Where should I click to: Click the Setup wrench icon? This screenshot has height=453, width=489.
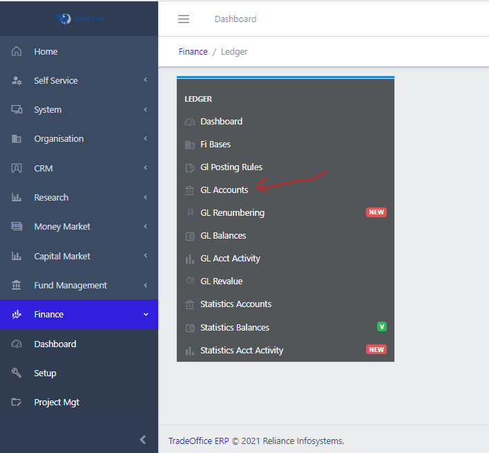[x=17, y=373]
